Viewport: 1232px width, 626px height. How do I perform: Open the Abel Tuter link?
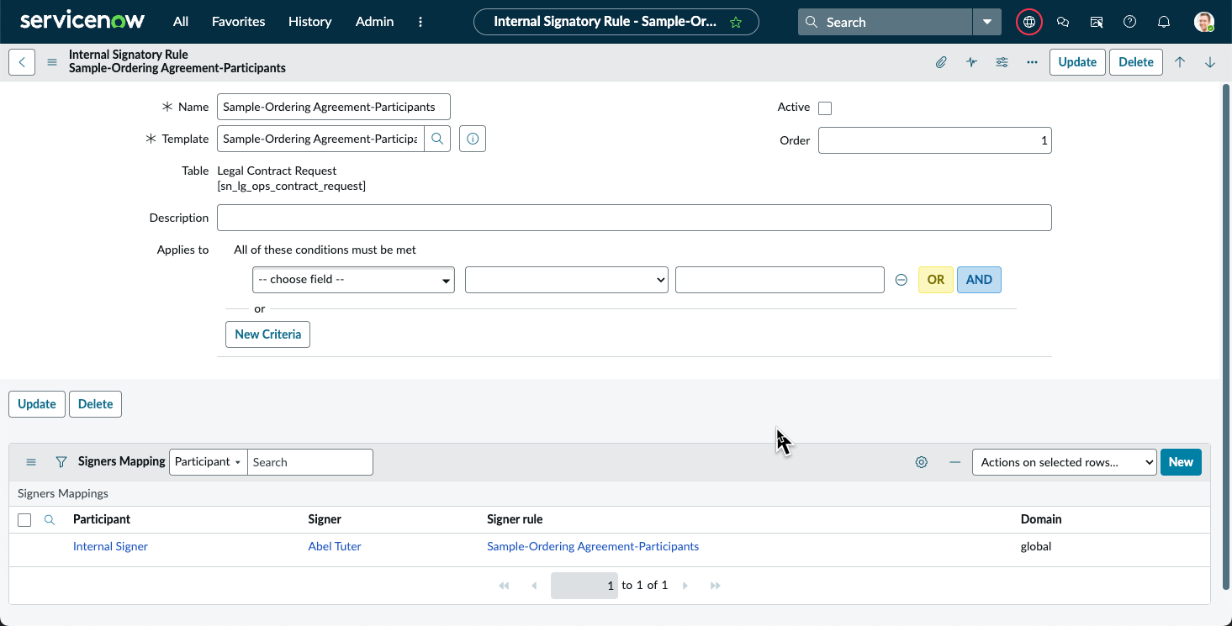point(335,546)
